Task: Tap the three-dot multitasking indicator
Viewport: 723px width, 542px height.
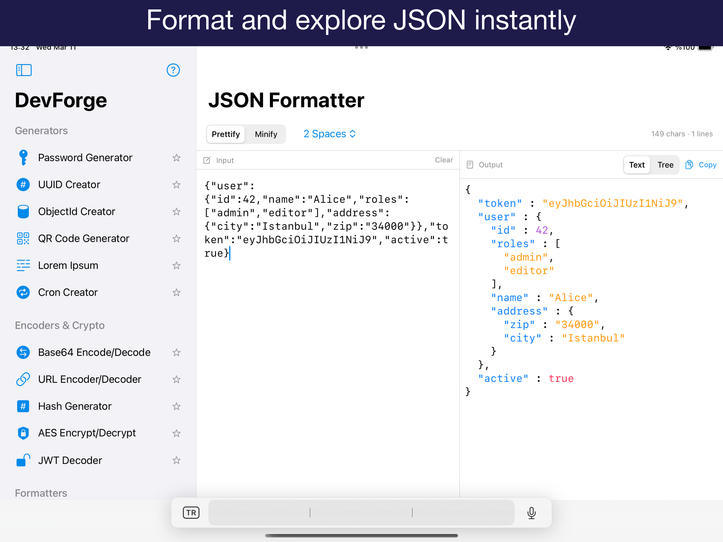Action: [x=361, y=48]
